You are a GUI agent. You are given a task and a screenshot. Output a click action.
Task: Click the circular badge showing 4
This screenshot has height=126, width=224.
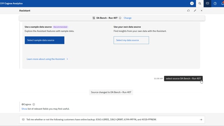(x=192, y=3)
